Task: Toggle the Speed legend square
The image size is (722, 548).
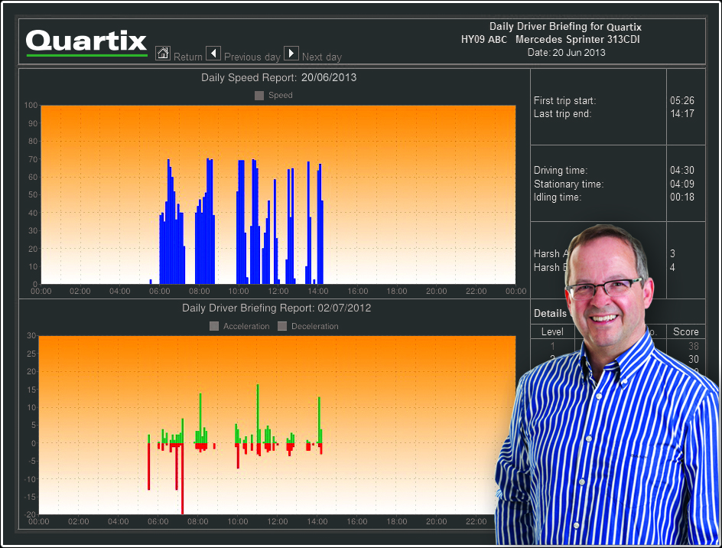Action: (259, 96)
